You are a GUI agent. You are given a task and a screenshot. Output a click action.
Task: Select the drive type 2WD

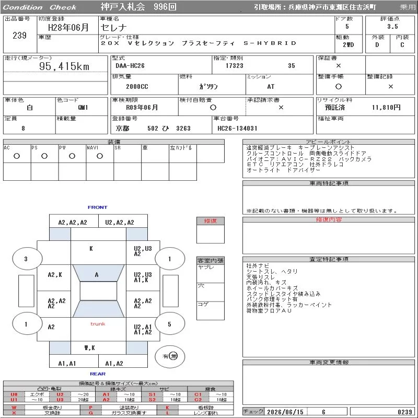tap(348, 45)
